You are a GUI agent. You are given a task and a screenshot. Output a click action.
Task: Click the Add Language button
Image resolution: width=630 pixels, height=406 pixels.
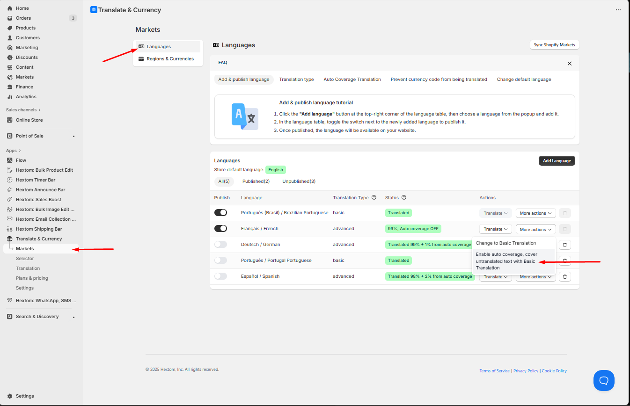(557, 161)
